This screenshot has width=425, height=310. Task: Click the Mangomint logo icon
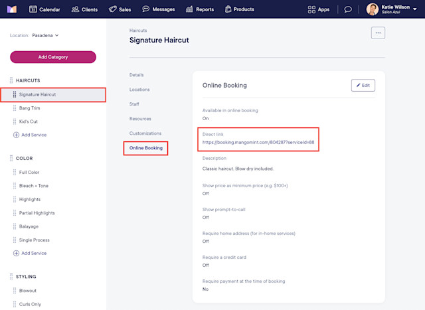(x=12, y=9)
